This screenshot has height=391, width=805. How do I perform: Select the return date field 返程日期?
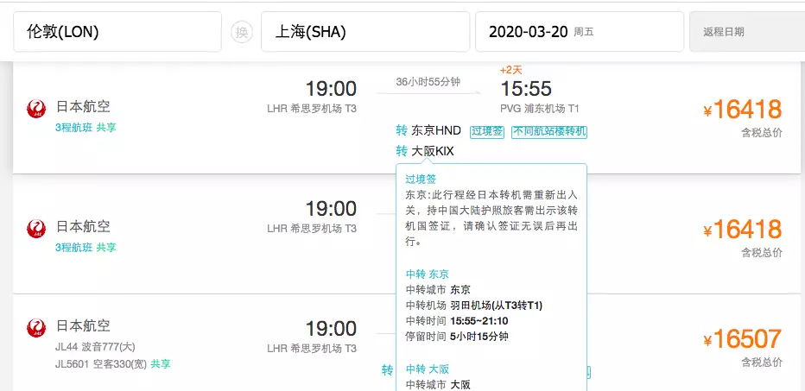tap(746, 32)
